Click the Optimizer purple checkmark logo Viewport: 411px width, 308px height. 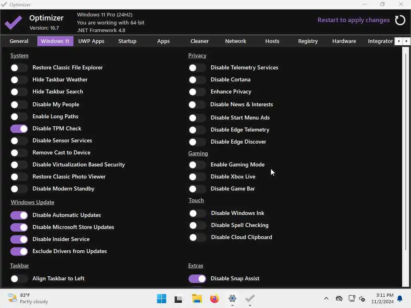(x=13, y=22)
